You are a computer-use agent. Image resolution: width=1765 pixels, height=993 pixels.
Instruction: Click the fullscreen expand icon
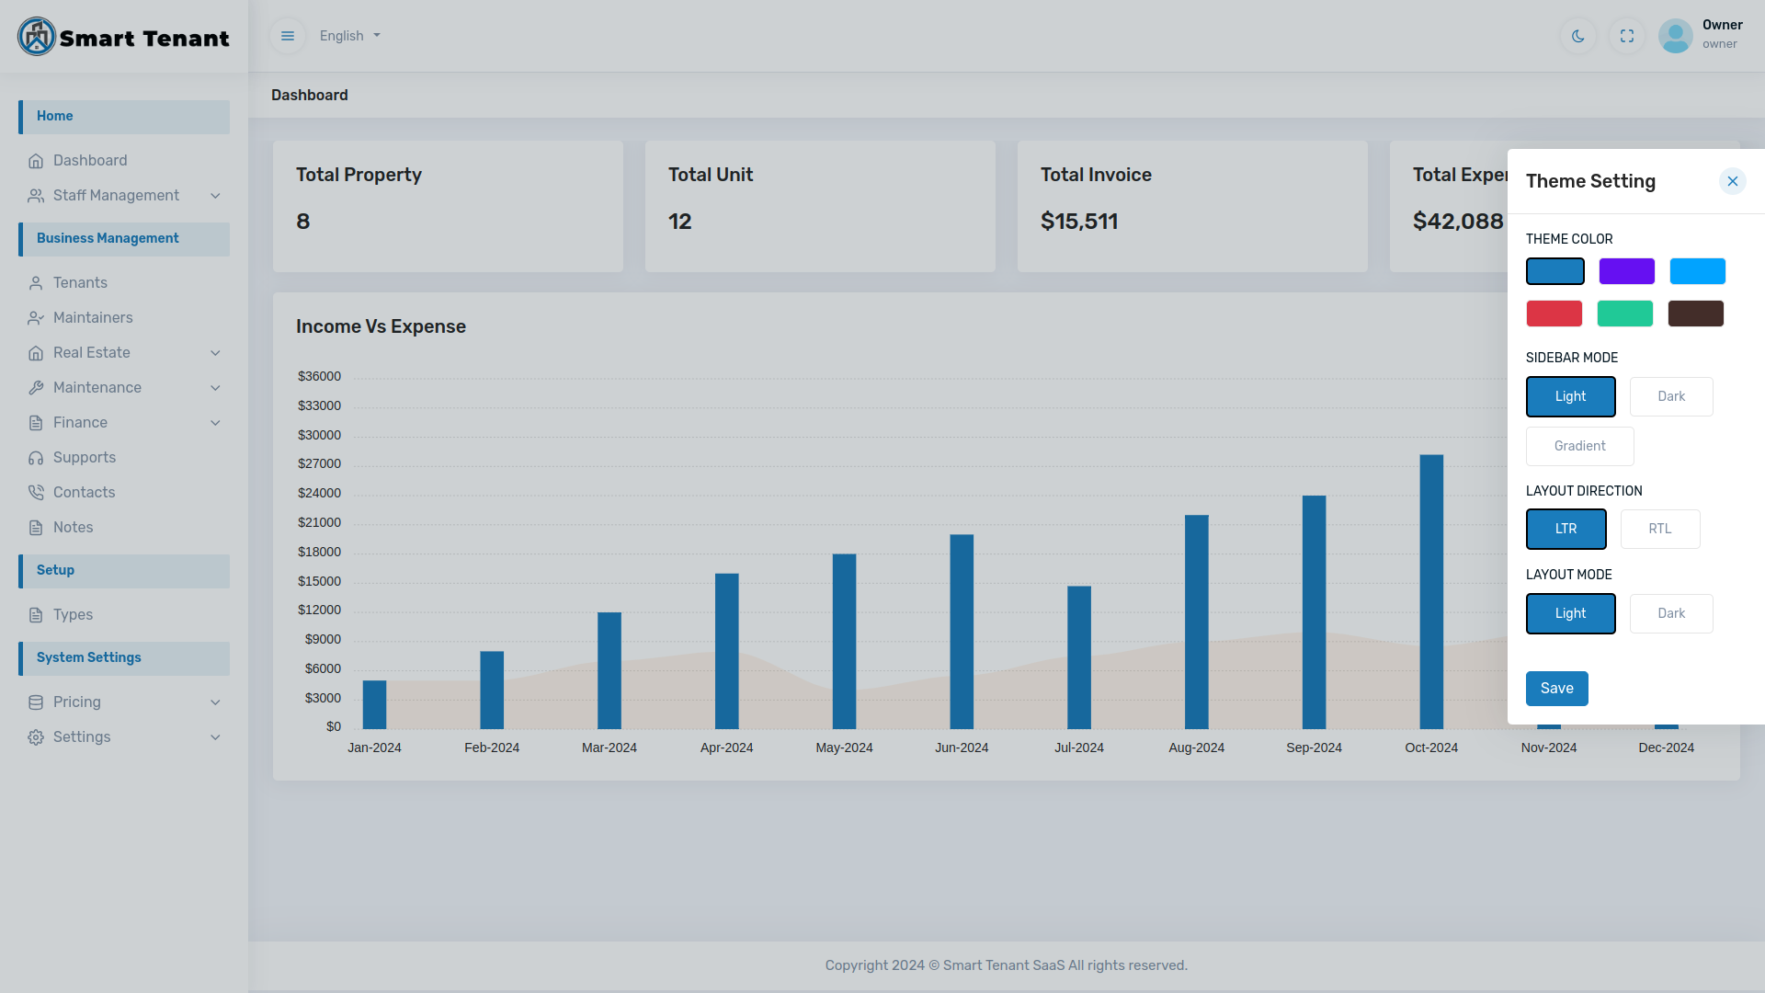(x=1627, y=36)
